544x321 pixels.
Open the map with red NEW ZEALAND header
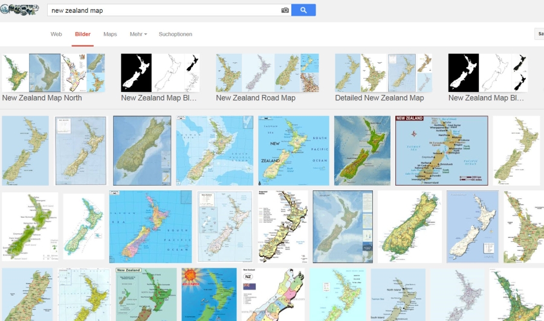click(x=442, y=151)
